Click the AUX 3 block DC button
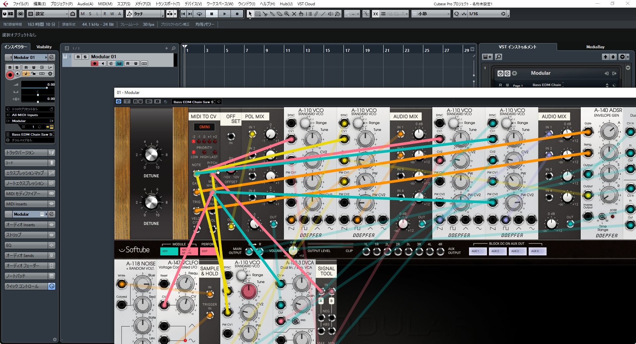The height and width of the screenshot is (344, 636). tap(517, 251)
